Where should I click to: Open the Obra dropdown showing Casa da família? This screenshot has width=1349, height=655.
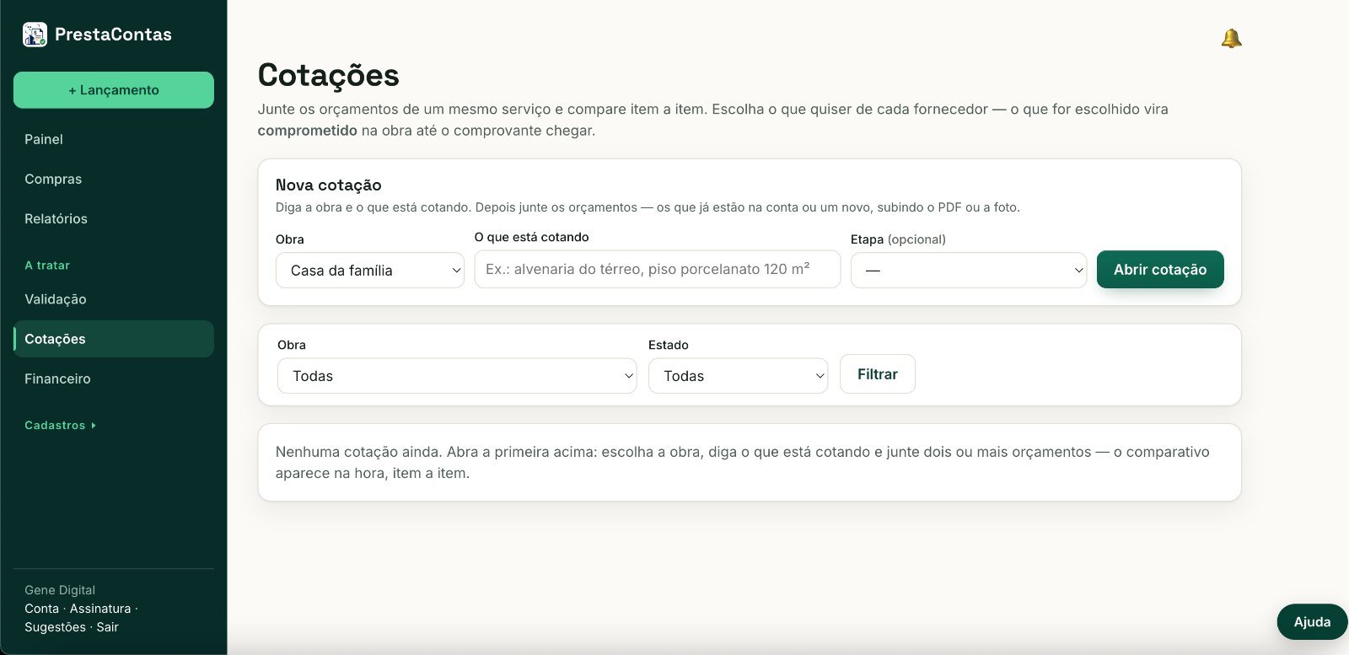click(370, 271)
